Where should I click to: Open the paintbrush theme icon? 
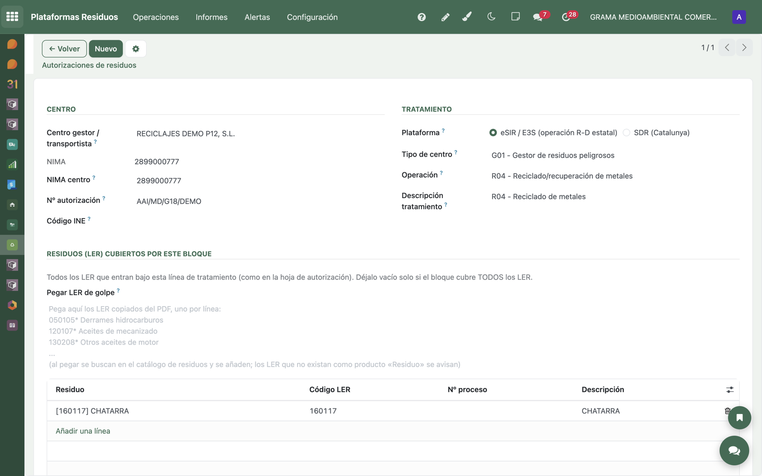click(467, 17)
